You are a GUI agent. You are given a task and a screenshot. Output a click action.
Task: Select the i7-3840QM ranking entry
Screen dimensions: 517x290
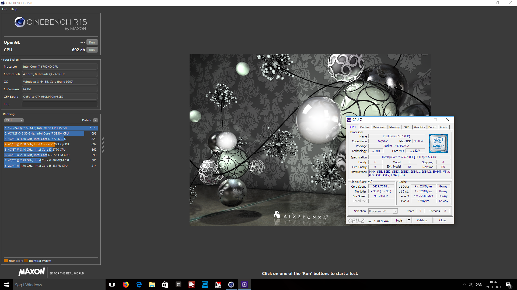click(x=51, y=160)
